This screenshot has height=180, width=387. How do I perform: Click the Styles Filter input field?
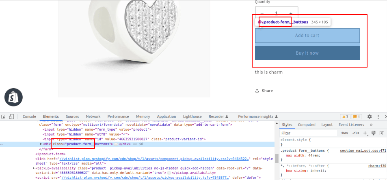pyautogui.click(x=309, y=133)
